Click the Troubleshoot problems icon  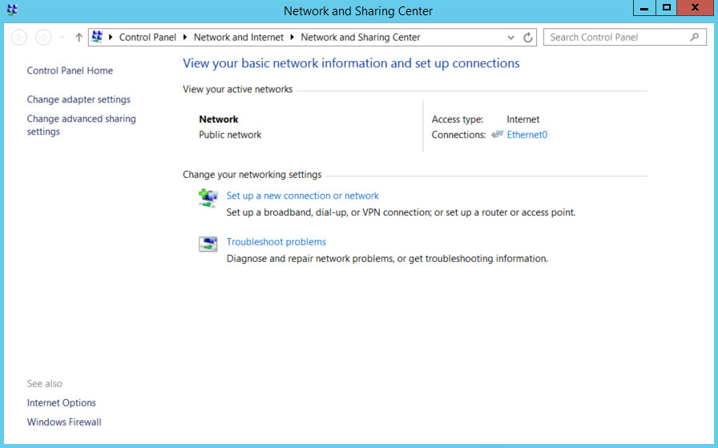tap(208, 244)
